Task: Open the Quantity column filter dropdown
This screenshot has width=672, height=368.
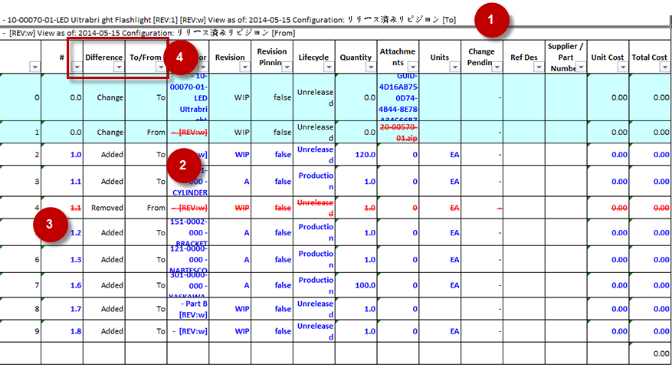Action: pos(371,67)
